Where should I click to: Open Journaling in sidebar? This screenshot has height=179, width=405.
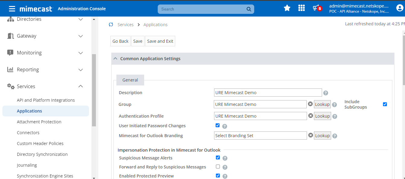click(27, 165)
